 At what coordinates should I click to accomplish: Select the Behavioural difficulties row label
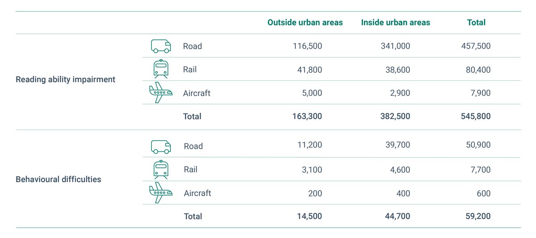[x=59, y=180]
